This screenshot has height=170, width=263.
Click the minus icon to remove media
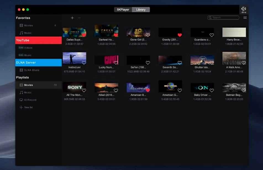point(79,18)
